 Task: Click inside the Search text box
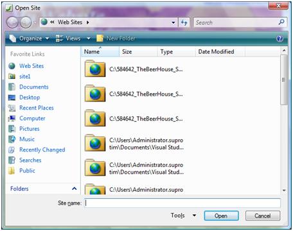pos(236,22)
